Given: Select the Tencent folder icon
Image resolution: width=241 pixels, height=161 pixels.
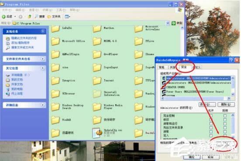Looking at the screenshot, I should 97,80.
